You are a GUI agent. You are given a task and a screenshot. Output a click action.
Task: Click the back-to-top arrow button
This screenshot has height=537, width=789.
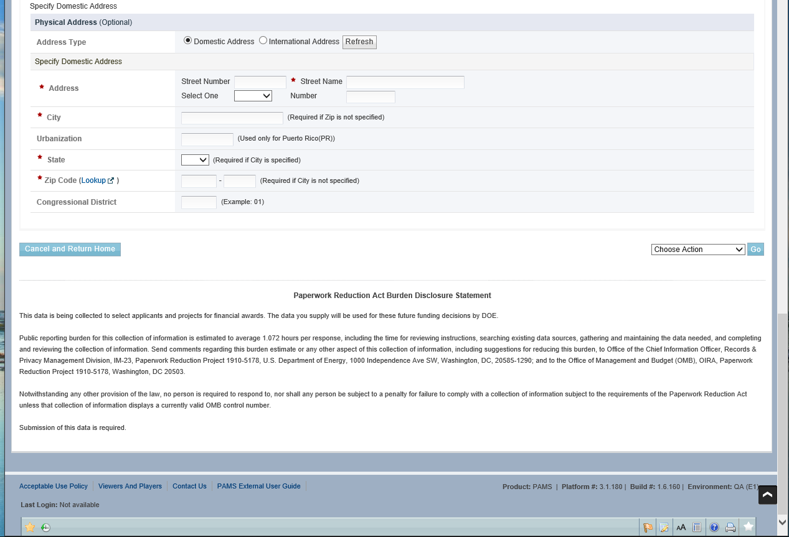coord(768,495)
